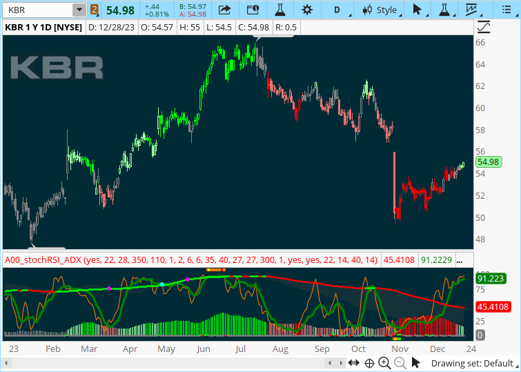Click the R: 0.5 range value
Screen dimensions: 521x372
pyautogui.click(x=286, y=27)
